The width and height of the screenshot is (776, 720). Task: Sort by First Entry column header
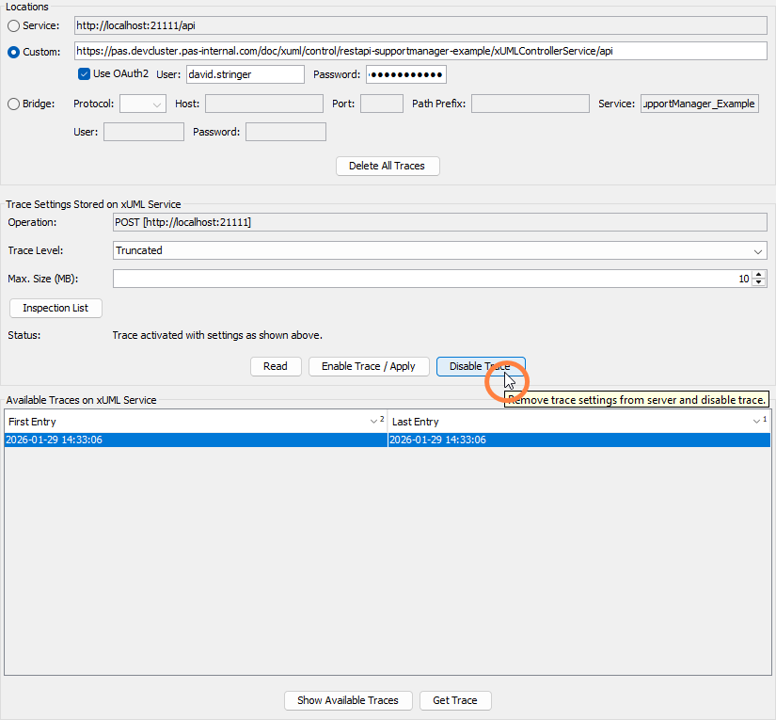tap(188, 422)
